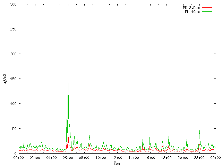Screen dimensions: 222x166
Task: Click the 300 y-axis value
Action: point(13,4)
